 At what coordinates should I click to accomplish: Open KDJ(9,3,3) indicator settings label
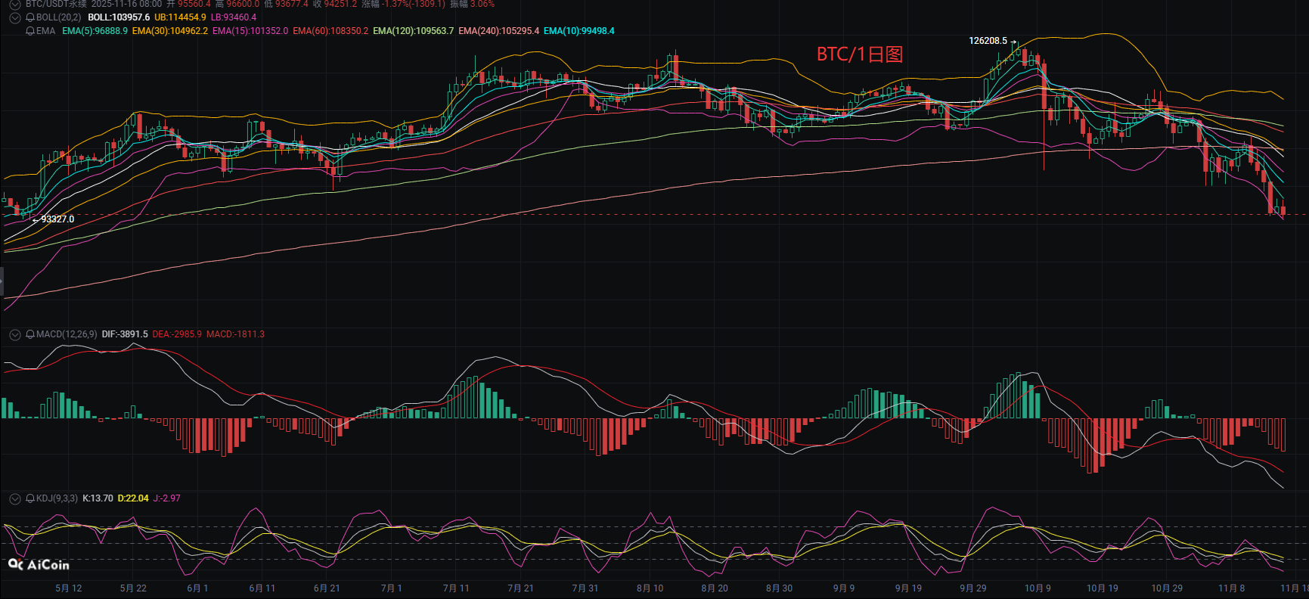pos(57,498)
